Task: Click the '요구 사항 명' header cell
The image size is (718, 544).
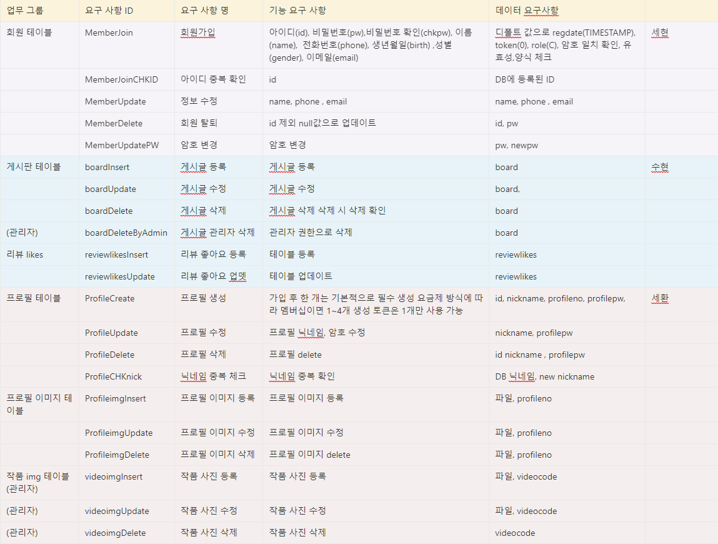Action: pos(219,11)
